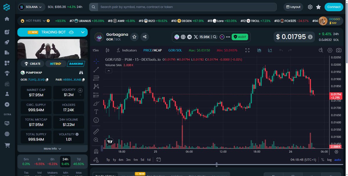348x176 pixels.
Task: Click the green AUDIT button
Action: click(x=240, y=37)
